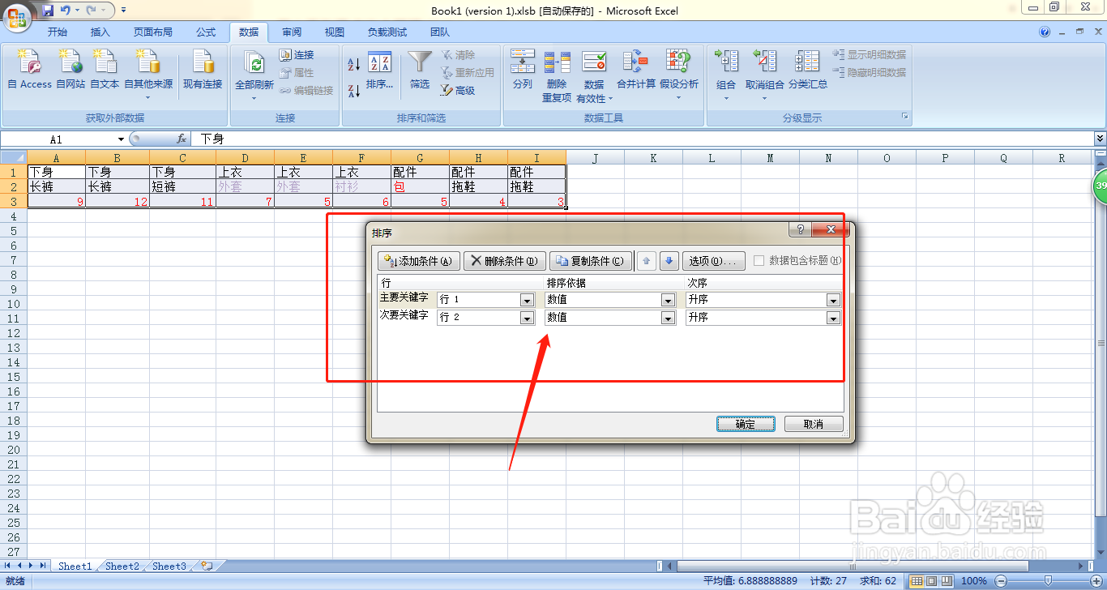Image resolution: width=1107 pixels, height=590 pixels.
Task: Toggle the Filter (筛选) funnel
Action: (x=420, y=71)
